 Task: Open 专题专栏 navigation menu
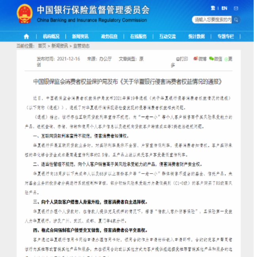click(226, 36)
